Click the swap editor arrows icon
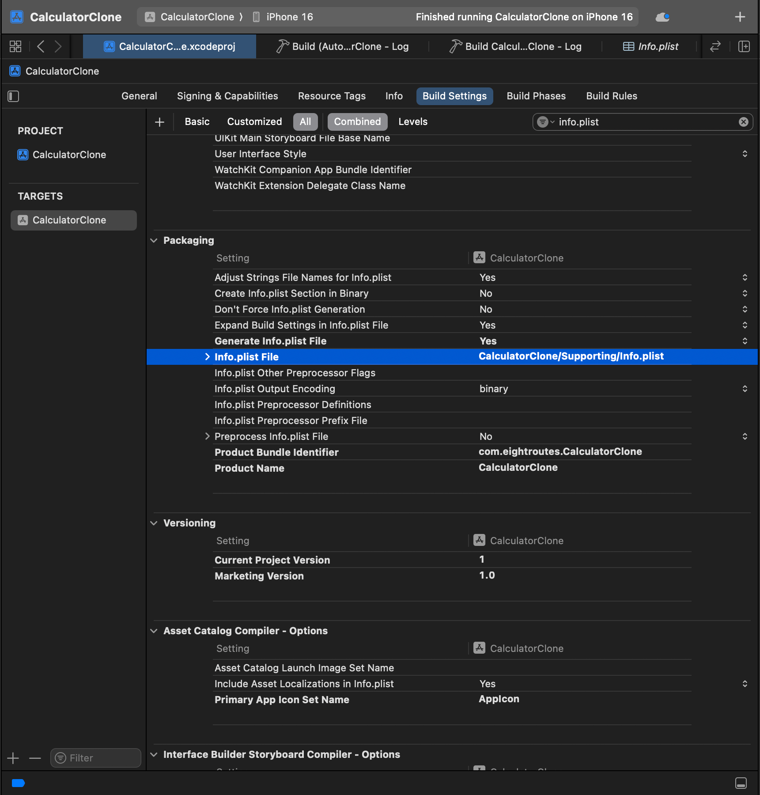 coord(715,46)
